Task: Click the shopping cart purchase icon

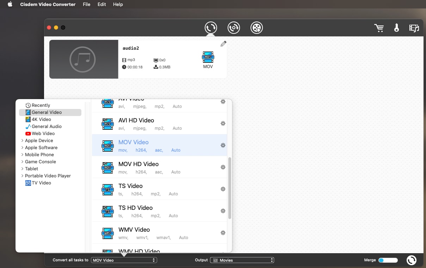Action: (x=379, y=28)
